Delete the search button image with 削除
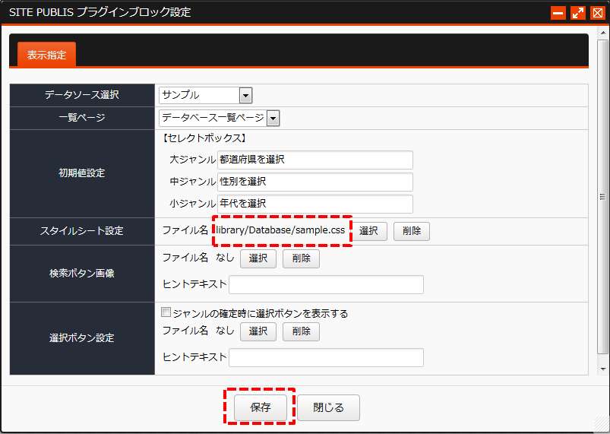The image size is (610, 434). tap(301, 258)
